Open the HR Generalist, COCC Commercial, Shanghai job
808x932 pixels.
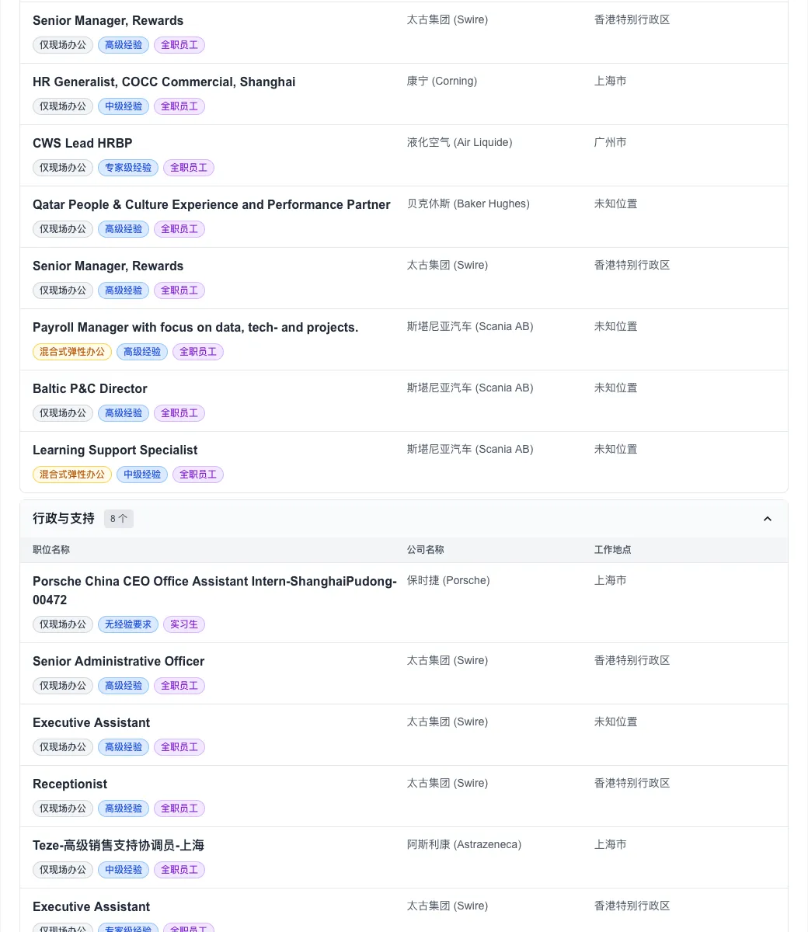click(164, 82)
